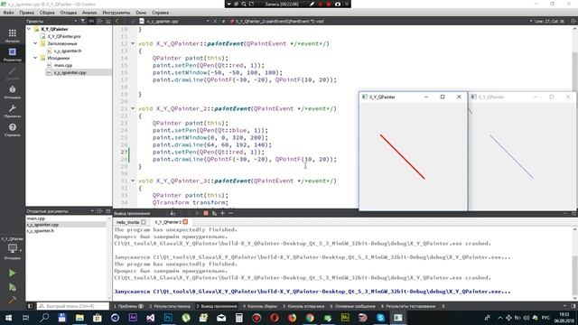Open Firefox from the taskbar
Viewport: 578px width, 325px height.
tap(292, 318)
